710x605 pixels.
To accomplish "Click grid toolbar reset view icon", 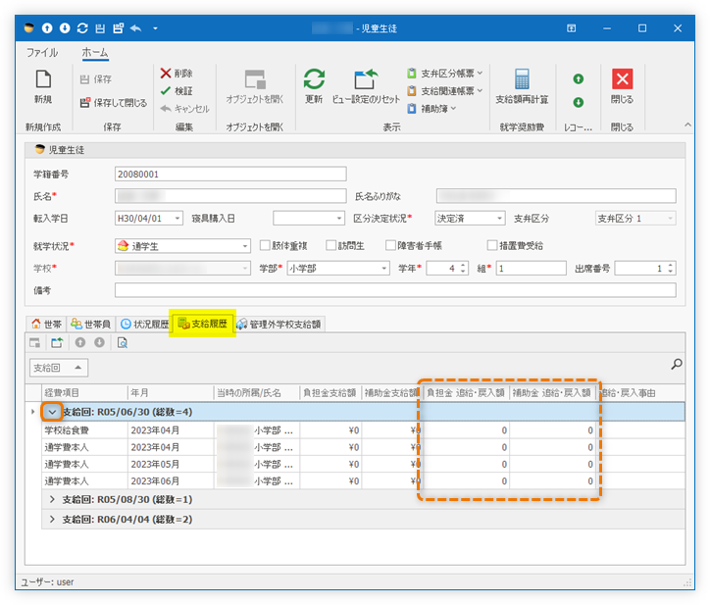I will tap(57, 343).
